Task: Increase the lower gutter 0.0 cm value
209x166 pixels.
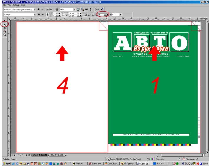Action: pos(81,16)
